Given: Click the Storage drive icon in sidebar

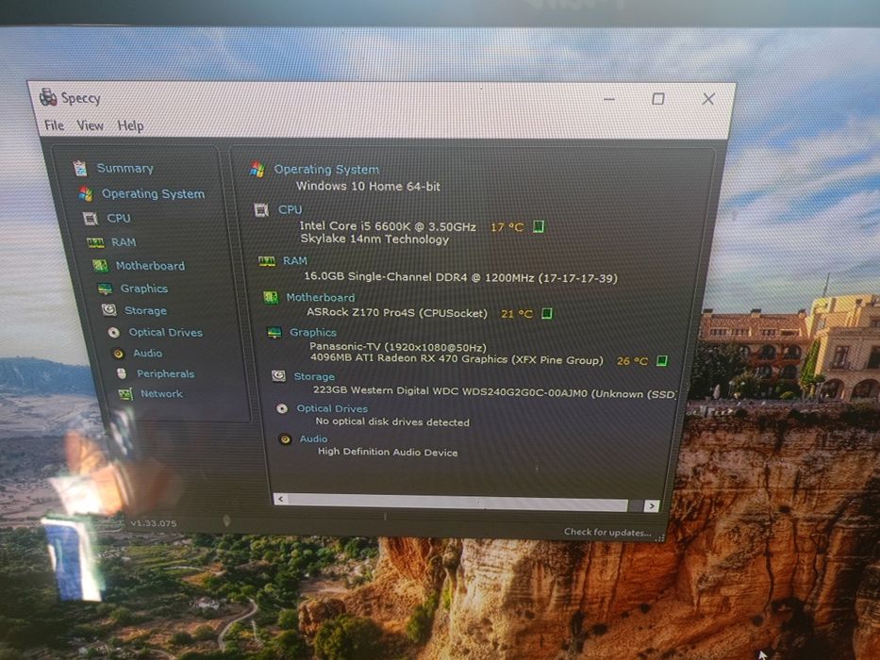Looking at the screenshot, I should [108, 310].
